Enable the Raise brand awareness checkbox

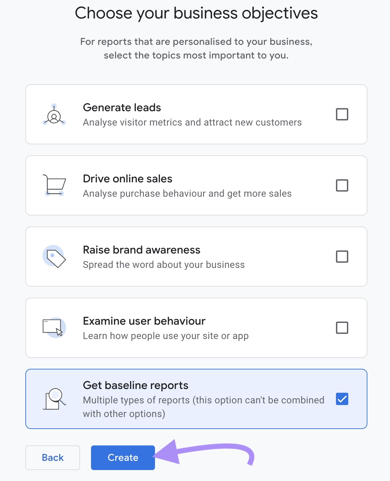pyautogui.click(x=342, y=256)
